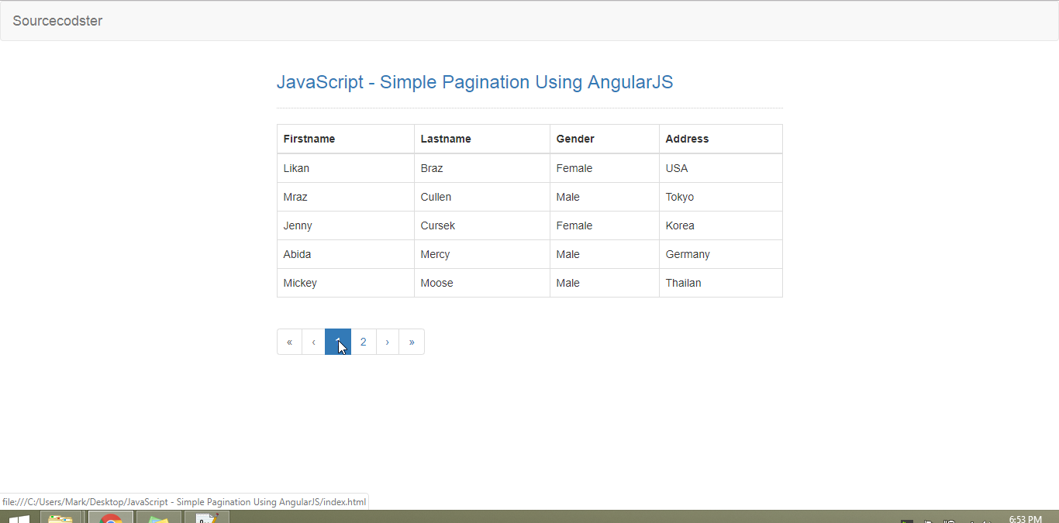Select page 1 in the pagination bar
Image resolution: width=1059 pixels, height=523 pixels.
click(x=337, y=341)
